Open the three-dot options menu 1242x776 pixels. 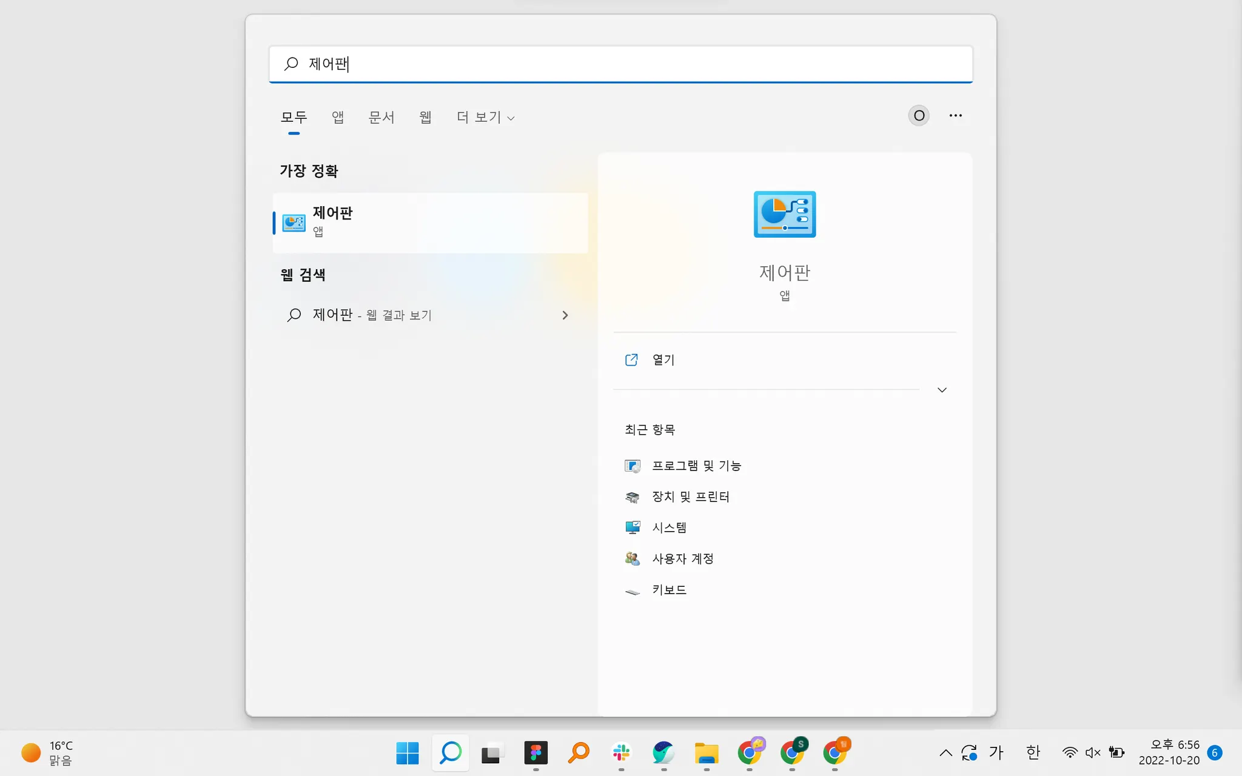click(x=955, y=115)
